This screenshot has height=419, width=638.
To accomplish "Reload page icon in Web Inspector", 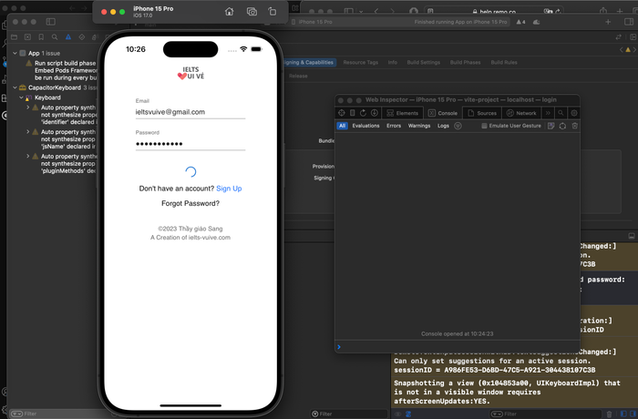I will (363, 113).
